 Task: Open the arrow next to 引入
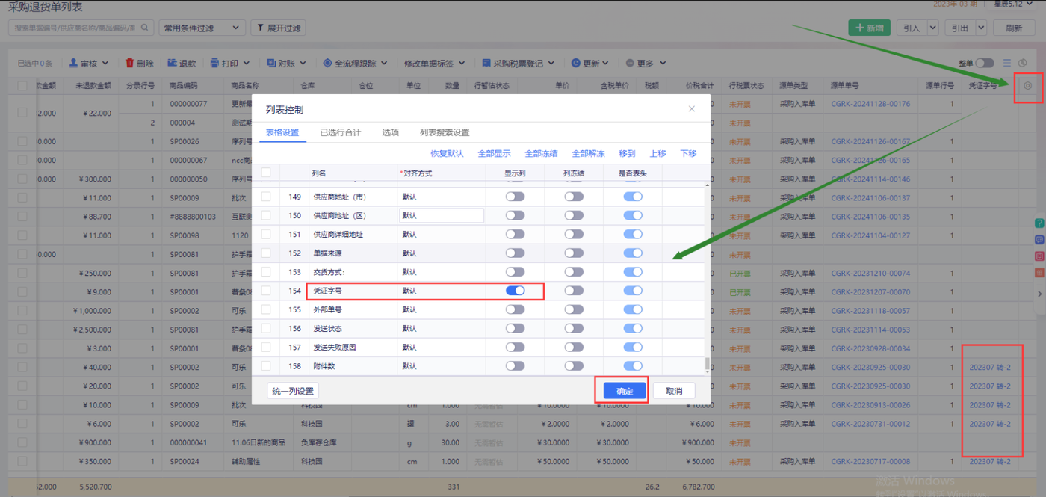point(932,28)
